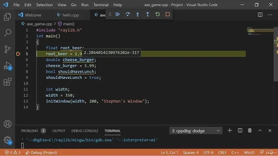This screenshot has width=278, height=156.
Task: Open the Explorer view in activity bar
Action: [x=7, y=17]
